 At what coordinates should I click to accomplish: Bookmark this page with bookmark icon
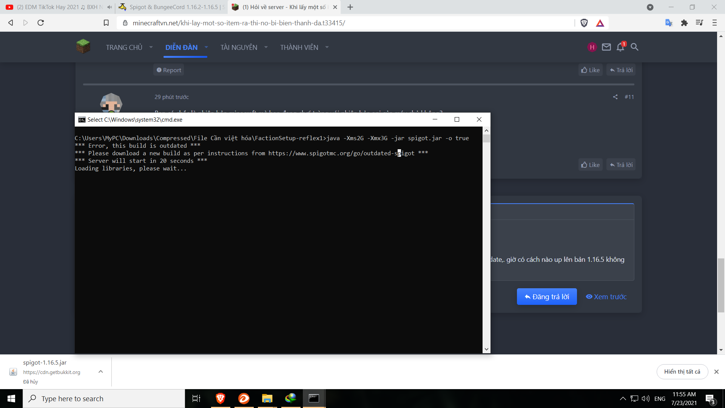(106, 23)
